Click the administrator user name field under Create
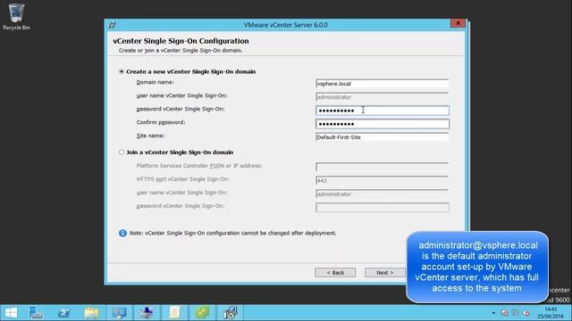 pos(382,97)
